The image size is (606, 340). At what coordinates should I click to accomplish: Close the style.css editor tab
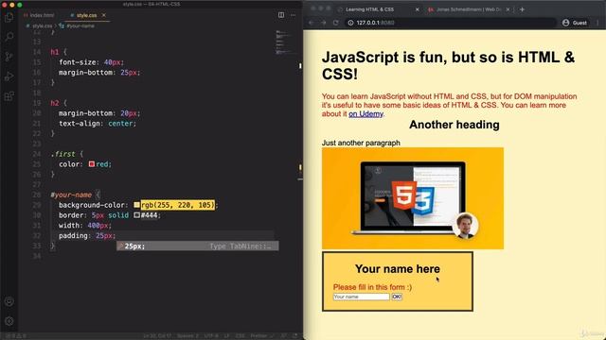pyautogui.click(x=103, y=15)
